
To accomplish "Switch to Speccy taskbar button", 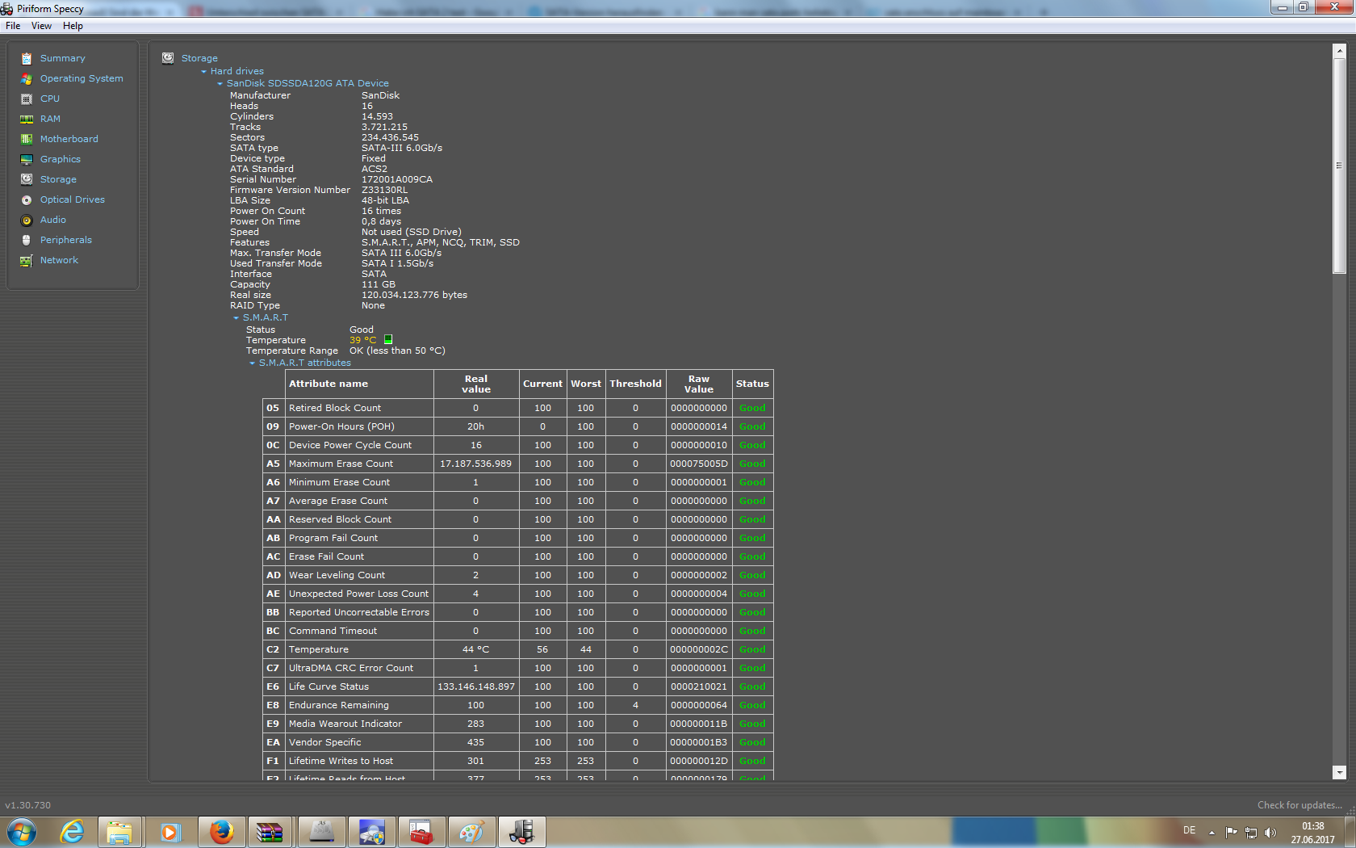I will [521, 832].
